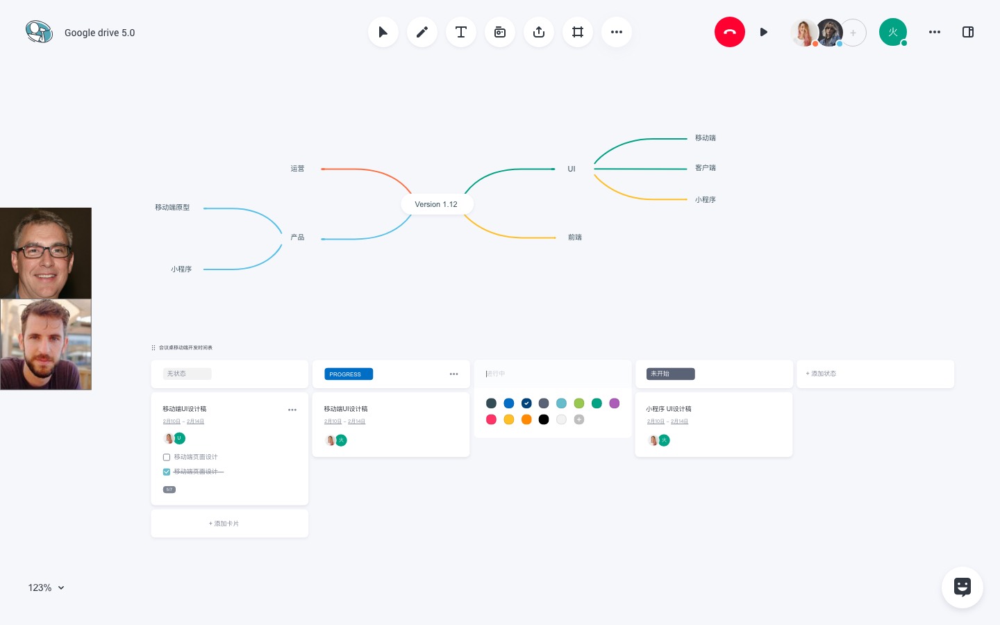
Task: Activate the Text tool
Action: [460, 32]
